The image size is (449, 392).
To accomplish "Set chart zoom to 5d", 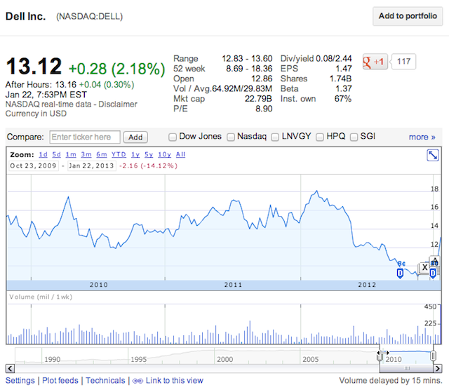I will click(56, 154).
